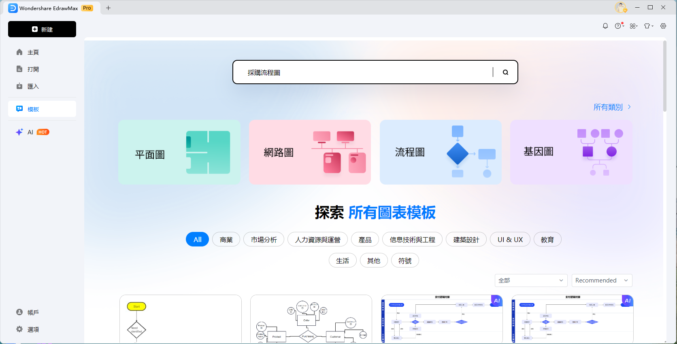Select the 產品 filter tab
The height and width of the screenshot is (344, 677).
coord(365,239)
